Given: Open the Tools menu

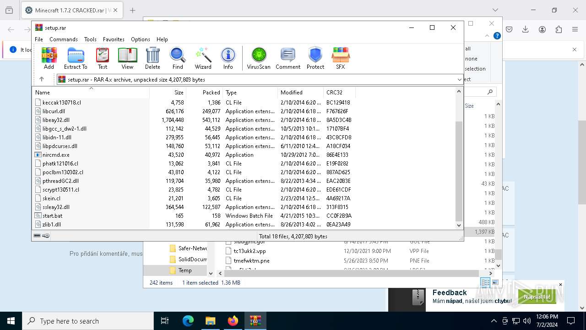Looking at the screenshot, I should 90,39.
